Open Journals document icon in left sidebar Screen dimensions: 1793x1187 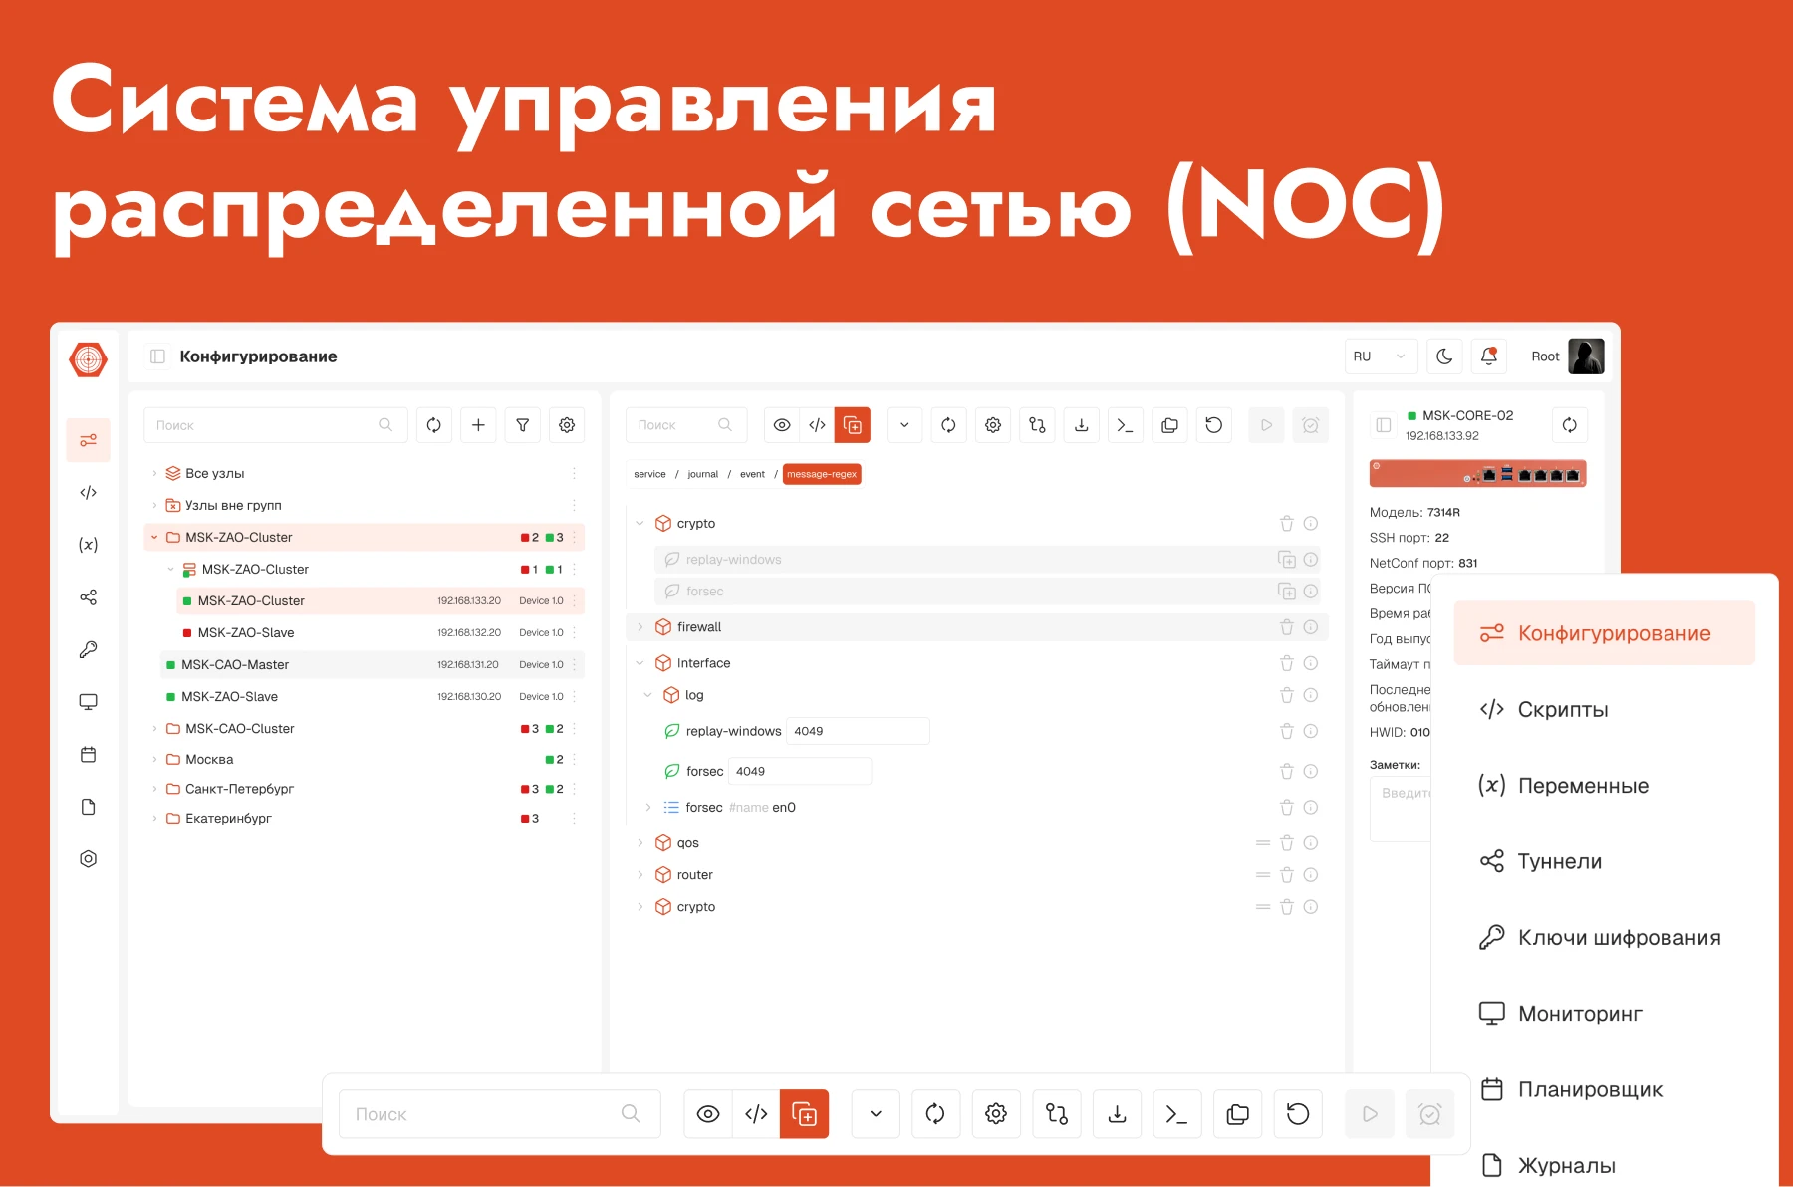pyautogui.click(x=88, y=807)
